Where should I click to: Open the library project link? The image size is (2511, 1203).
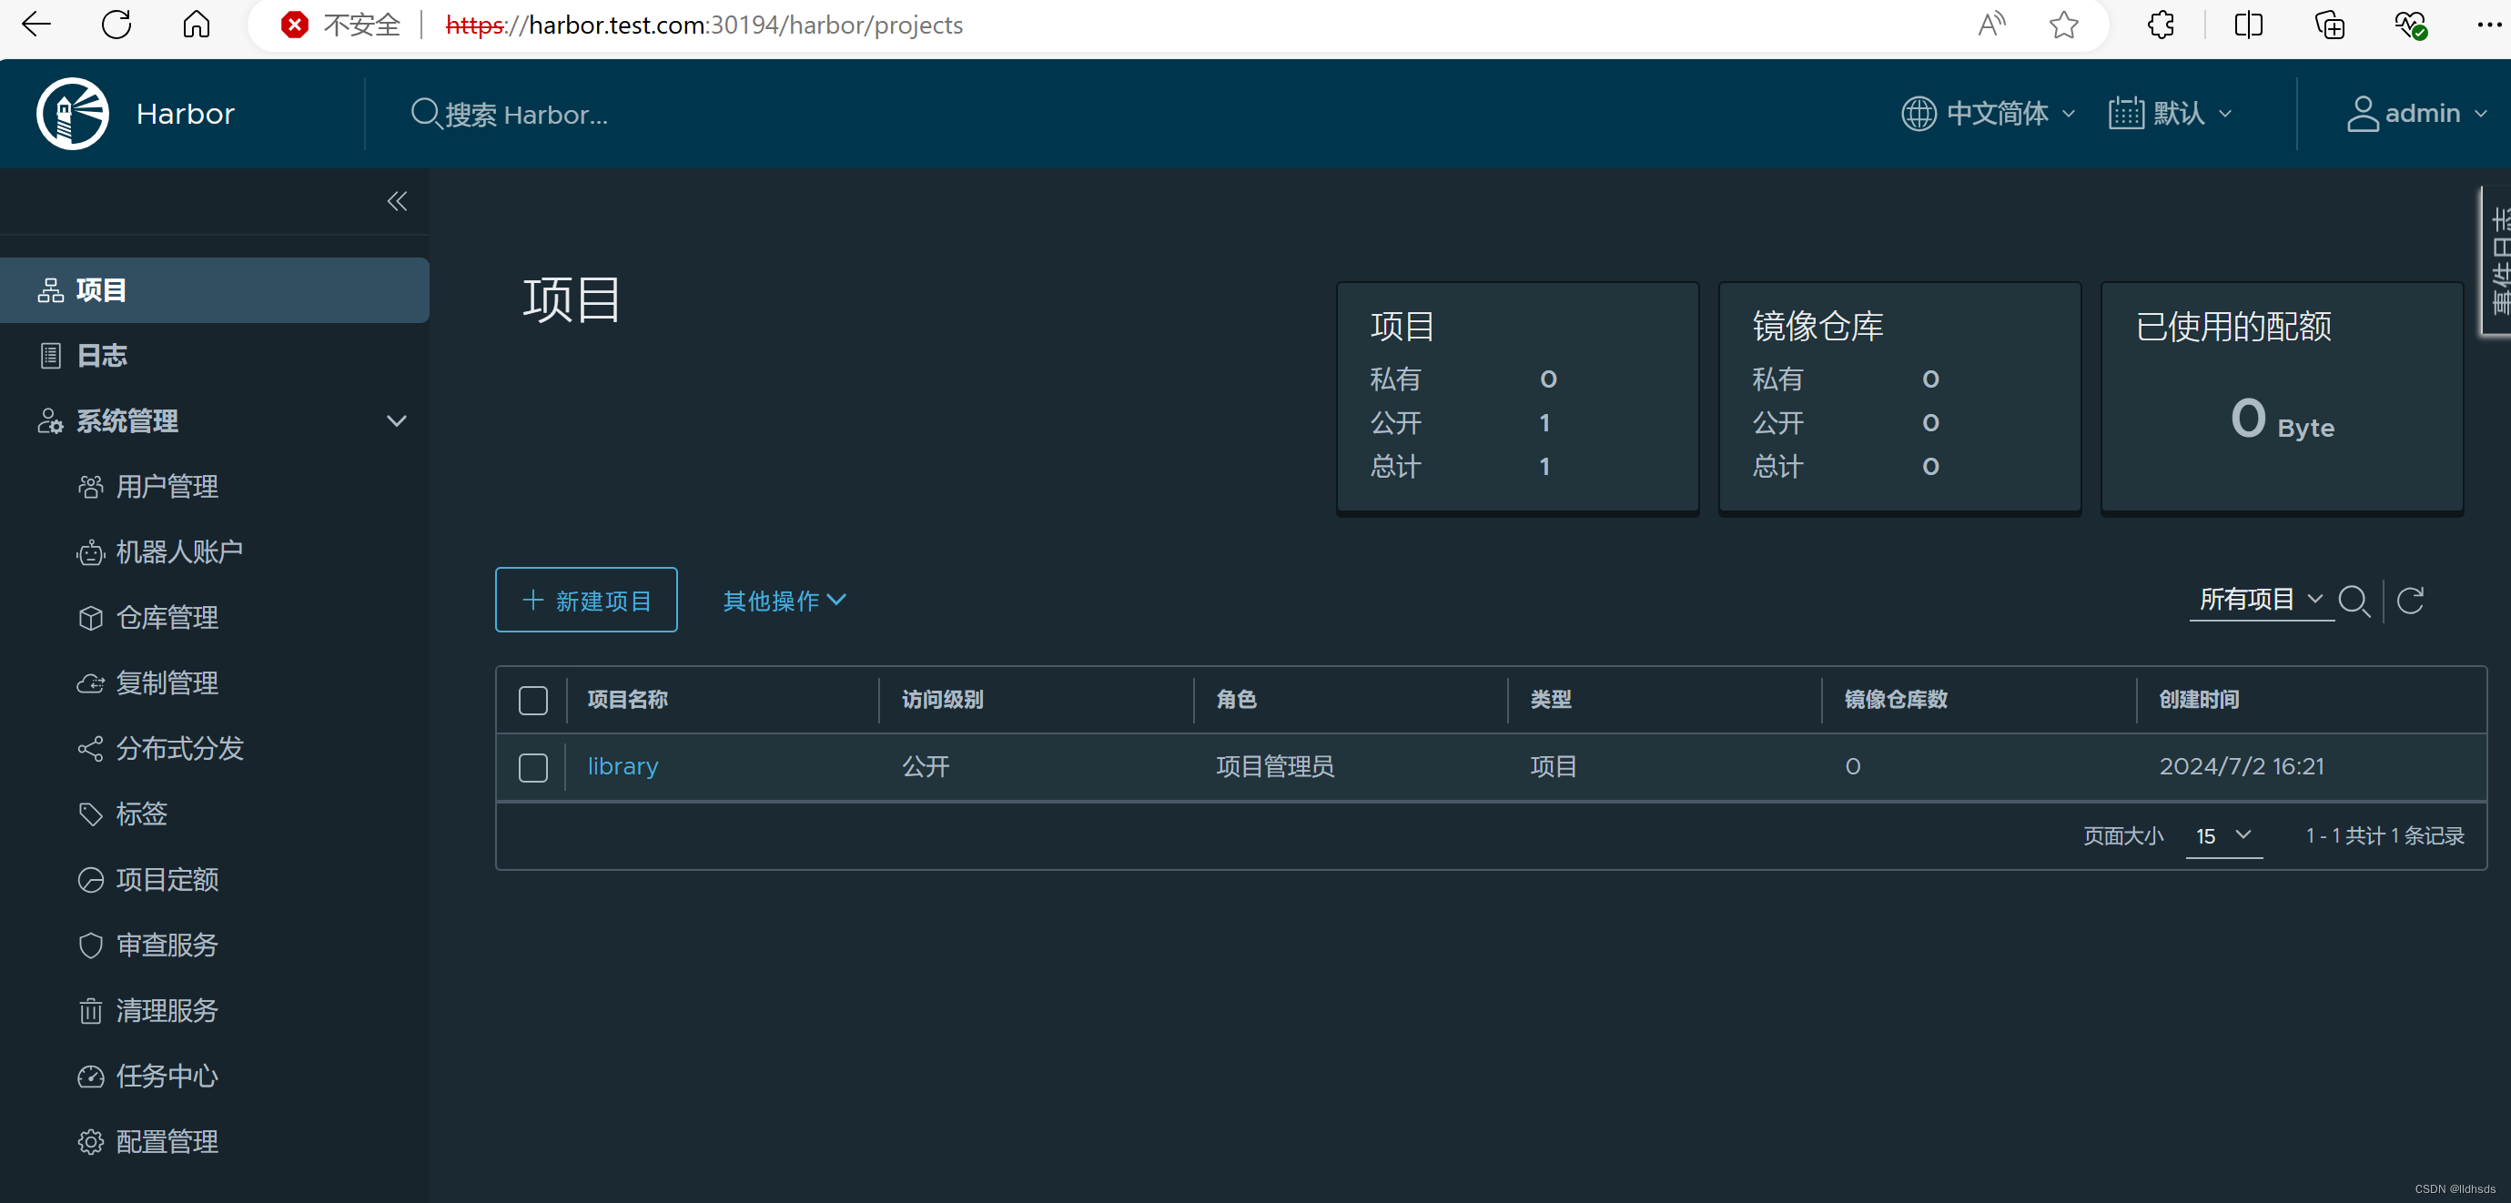(623, 766)
